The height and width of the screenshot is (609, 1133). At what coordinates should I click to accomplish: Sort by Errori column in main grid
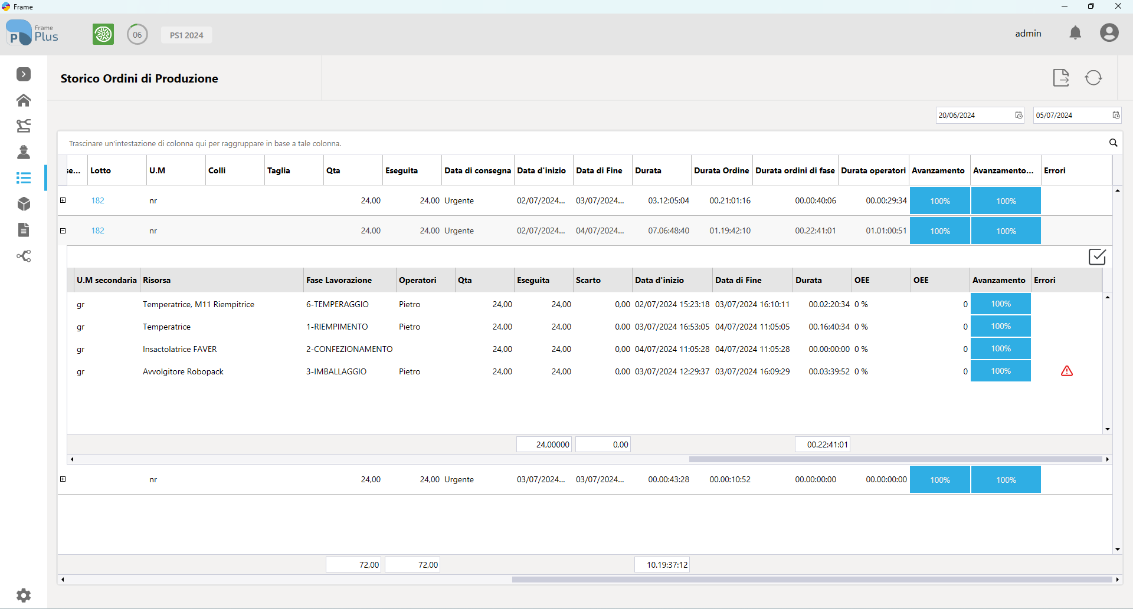pos(1076,170)
